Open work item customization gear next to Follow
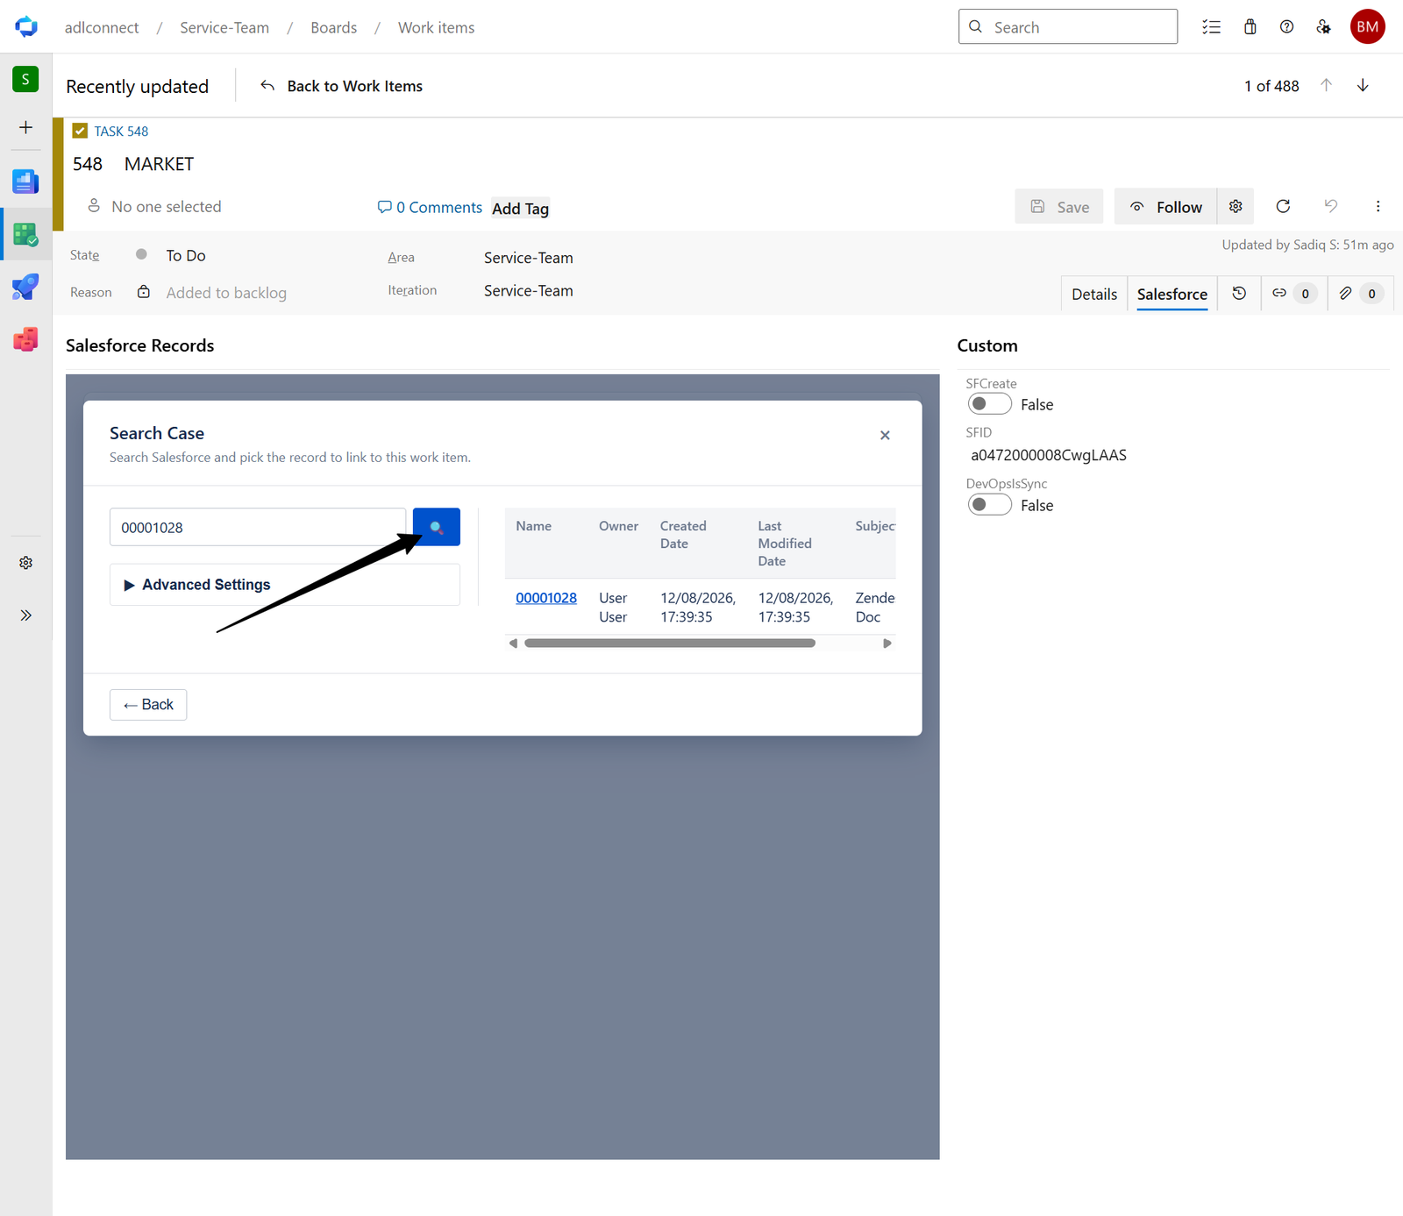Image resolution: width=1403 pixels, height=1216 pixels. 1236,206
